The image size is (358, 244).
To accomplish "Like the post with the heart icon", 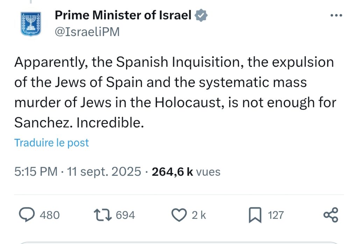I will (180, 215).
